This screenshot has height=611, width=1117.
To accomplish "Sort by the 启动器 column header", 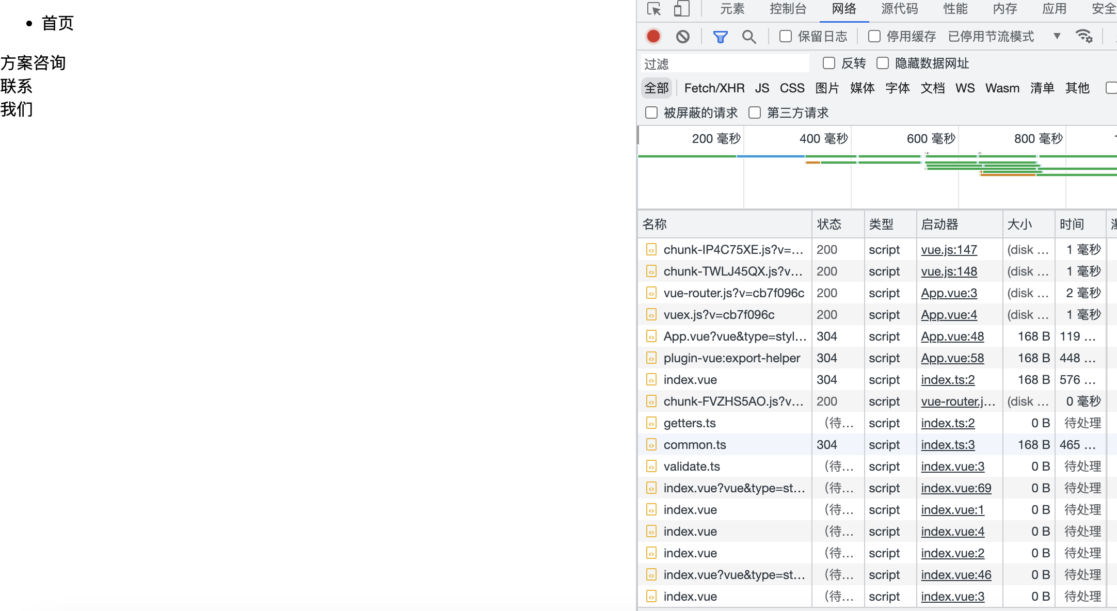I will tap(960, 224).
